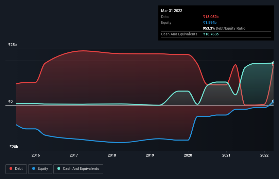
Task: Click the 2018 axis label
Action: [x=112, y=155]
